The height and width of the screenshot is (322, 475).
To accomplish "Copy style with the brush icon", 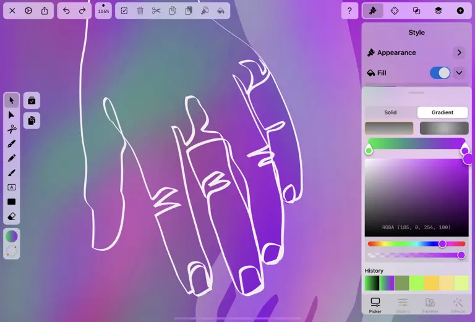I will [205, 11].
